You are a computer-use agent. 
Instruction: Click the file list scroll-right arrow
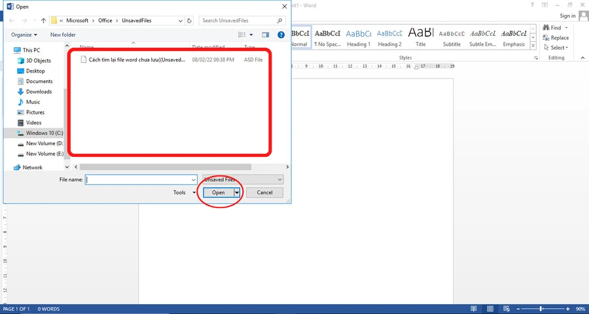click(x=287, y=167)
